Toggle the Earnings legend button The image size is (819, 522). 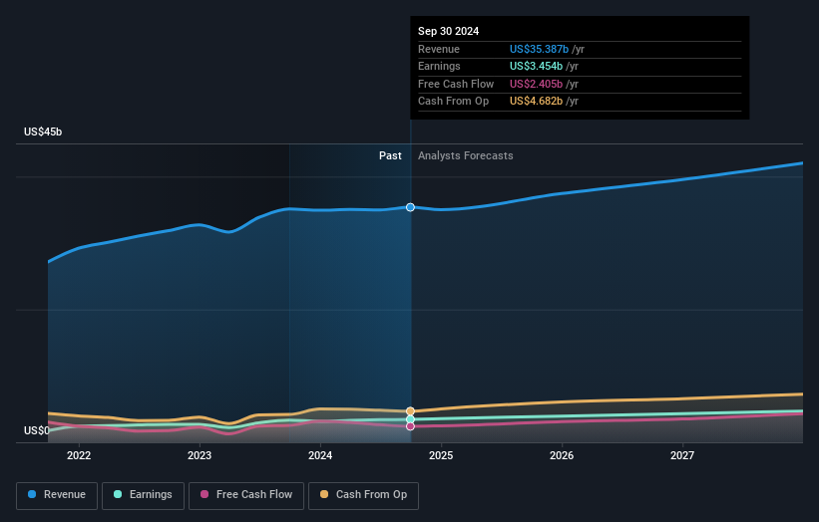pyautogui.click(x=143, y=495)
